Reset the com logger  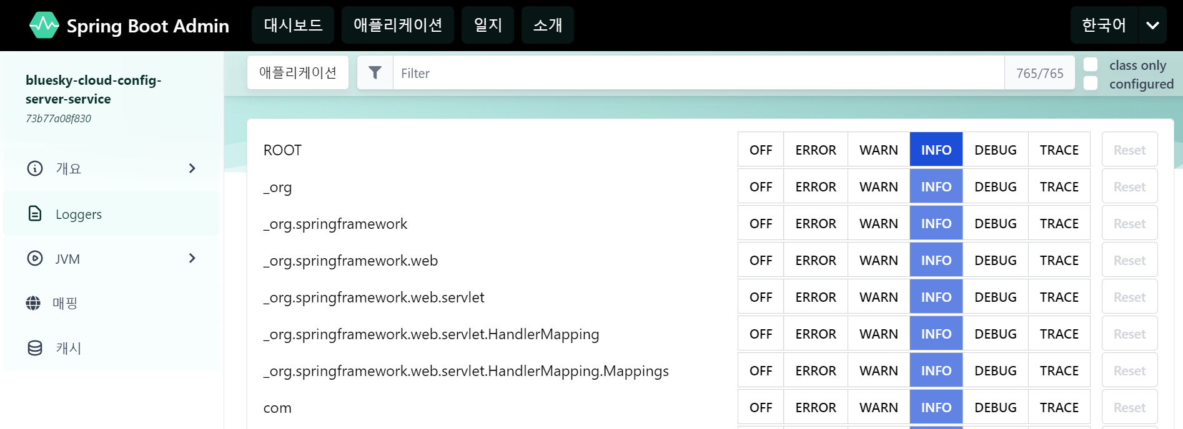click(x=1129, y=407)
